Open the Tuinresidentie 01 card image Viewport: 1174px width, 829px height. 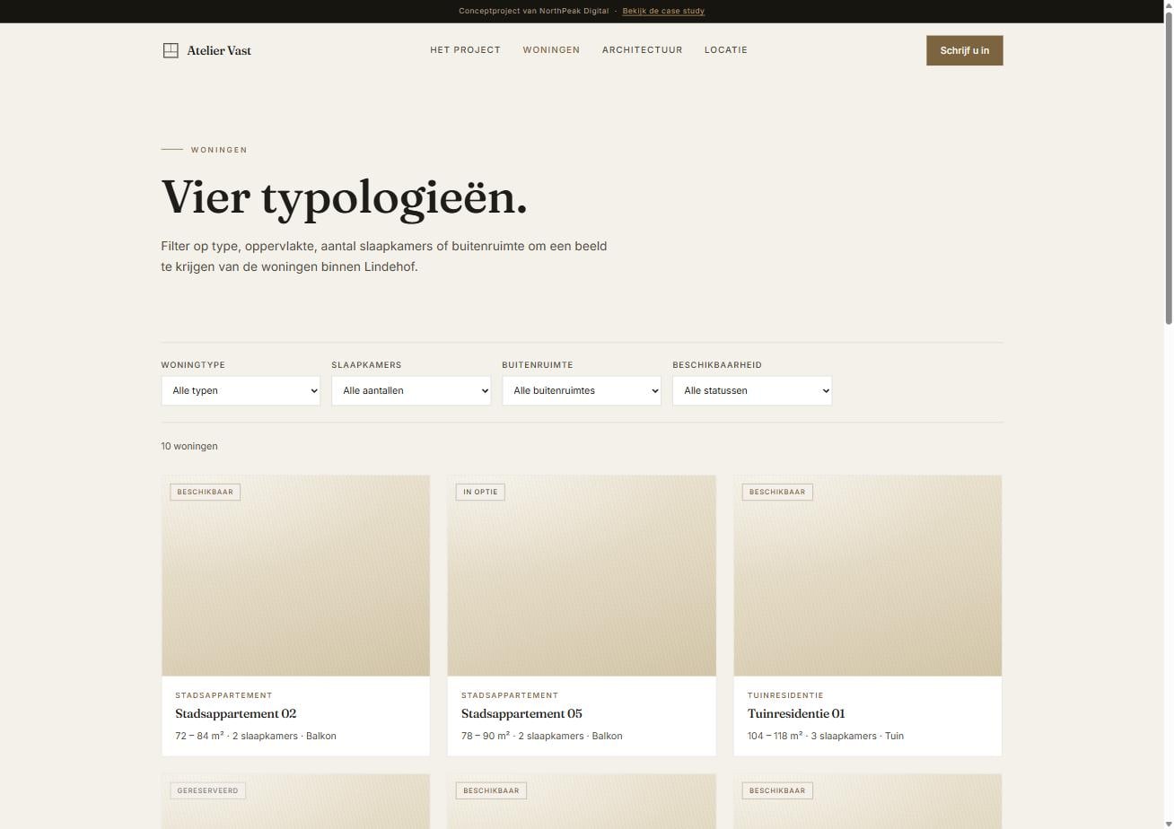click(x=868, y=576)
